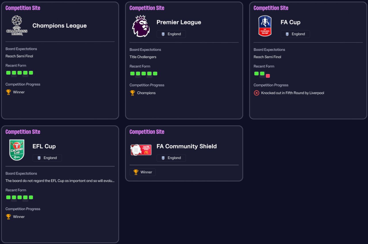Open Competition Site link on EFL Cup card

pyautogui.click(x=23, y=132)
